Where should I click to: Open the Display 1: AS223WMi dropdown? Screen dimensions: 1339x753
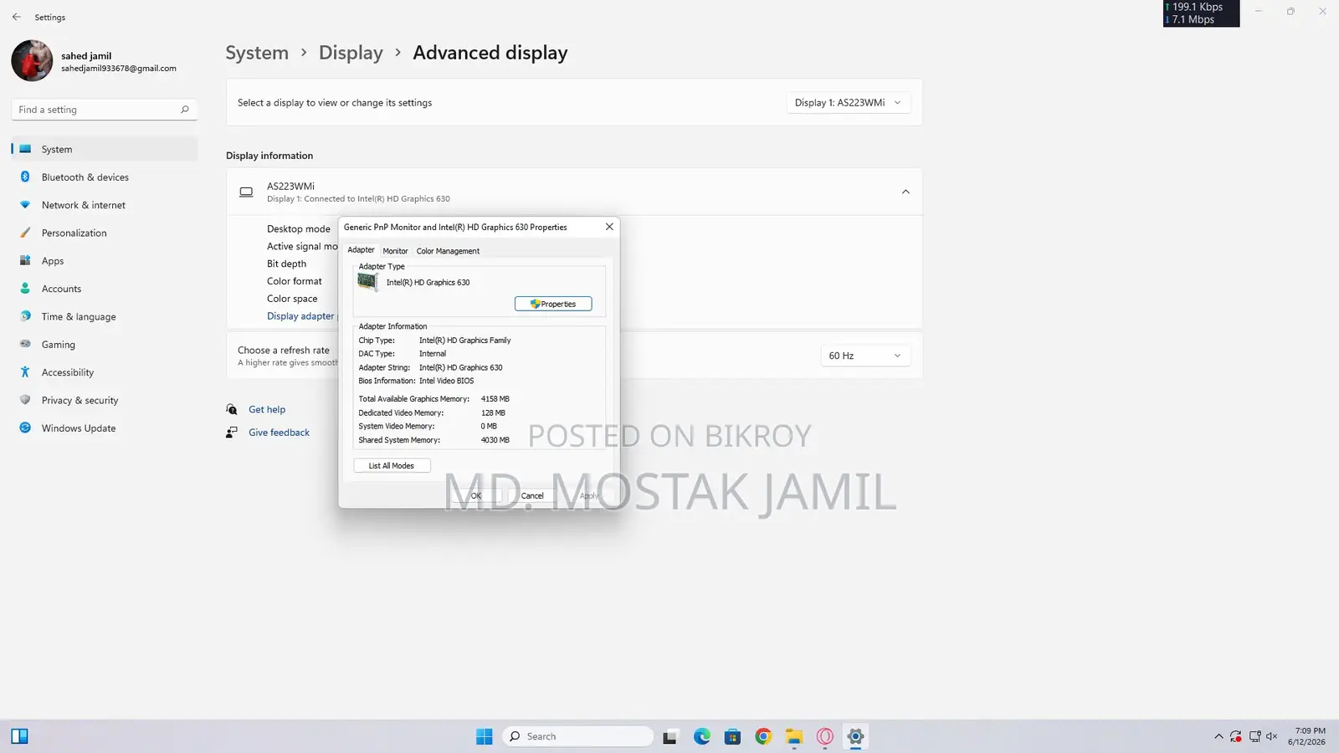click(848, 103)
